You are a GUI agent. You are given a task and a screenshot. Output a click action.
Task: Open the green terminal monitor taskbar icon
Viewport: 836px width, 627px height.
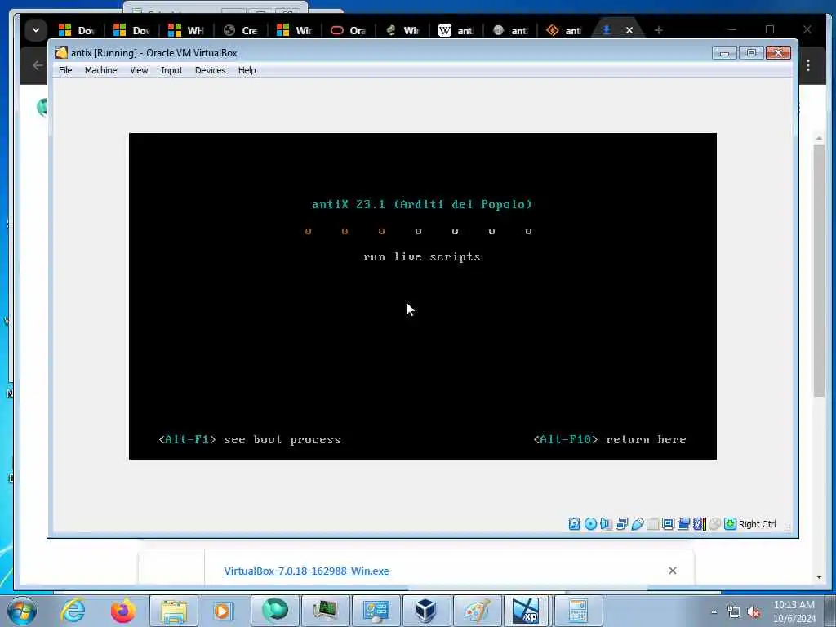point(325,611)
